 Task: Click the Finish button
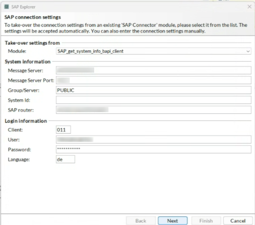tap(206, 220)
